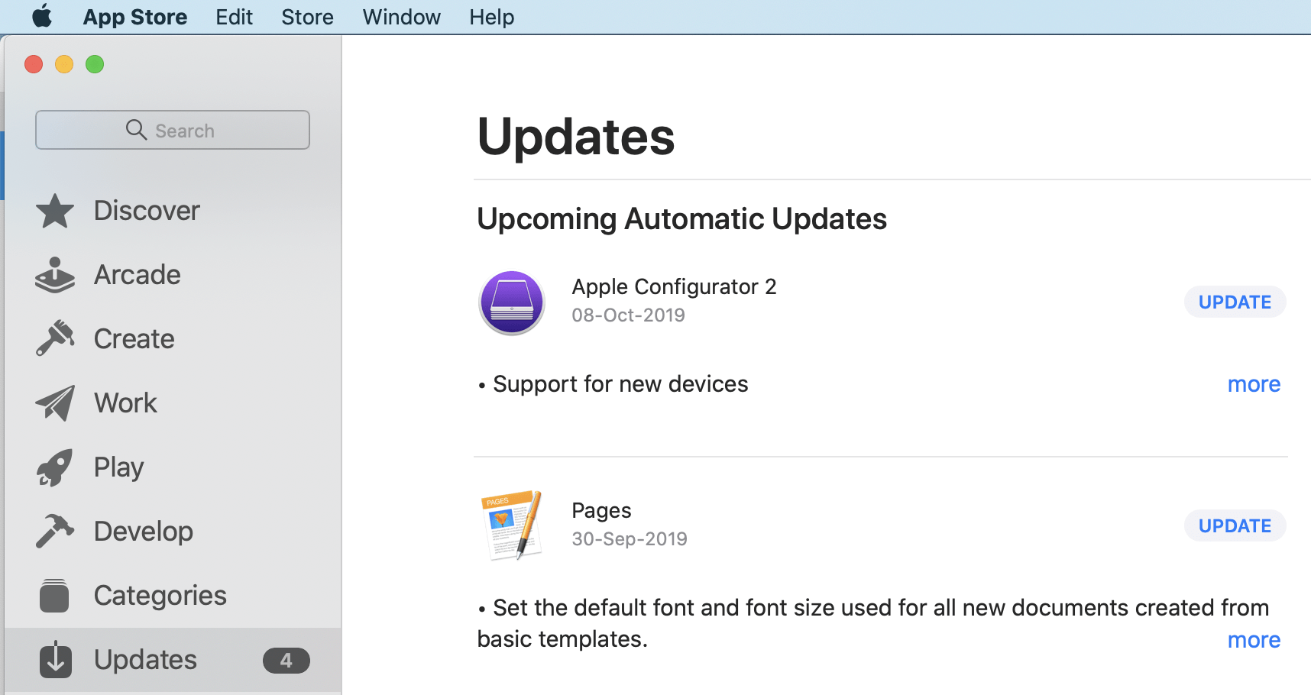Open Updates via download arrow icon
The image size is (1311, 695).
point(54,659)
